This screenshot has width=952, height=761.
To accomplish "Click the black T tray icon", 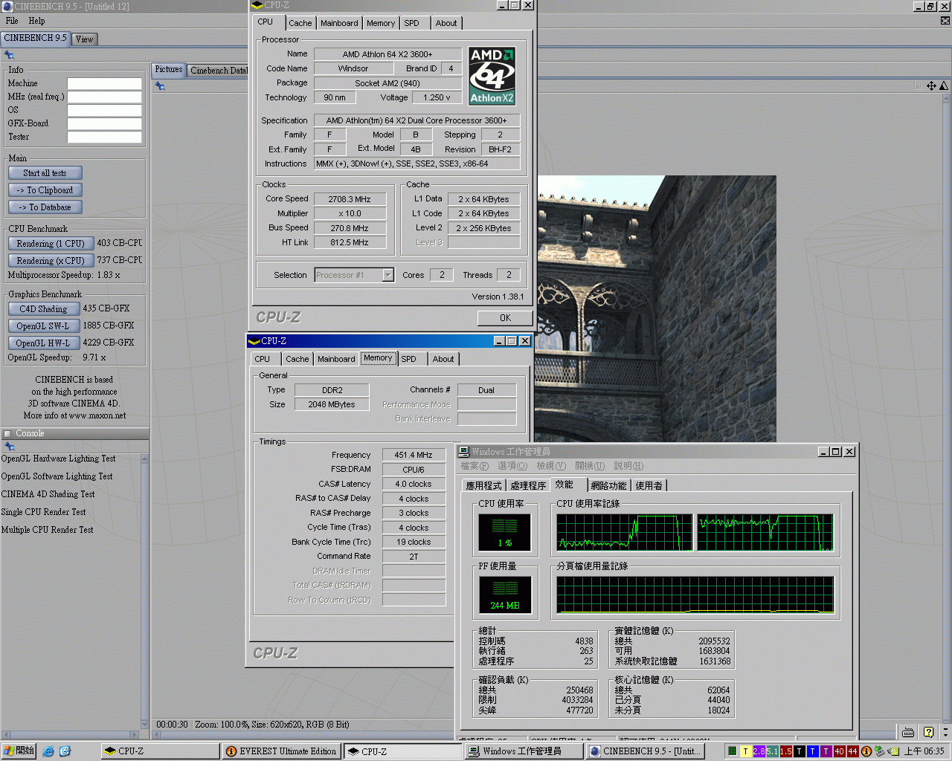I will [x=799, y=751].
